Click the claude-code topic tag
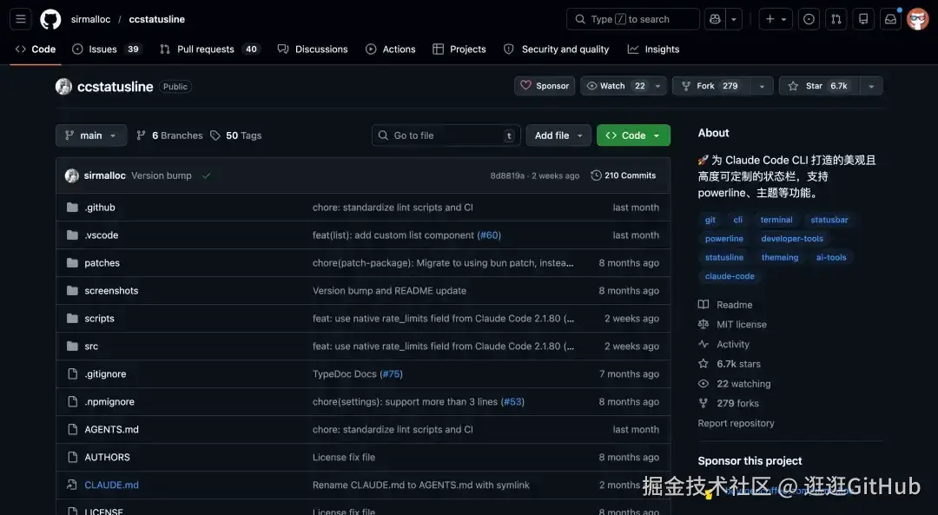This screenshot has width=938, height=515. click(730, 276)
